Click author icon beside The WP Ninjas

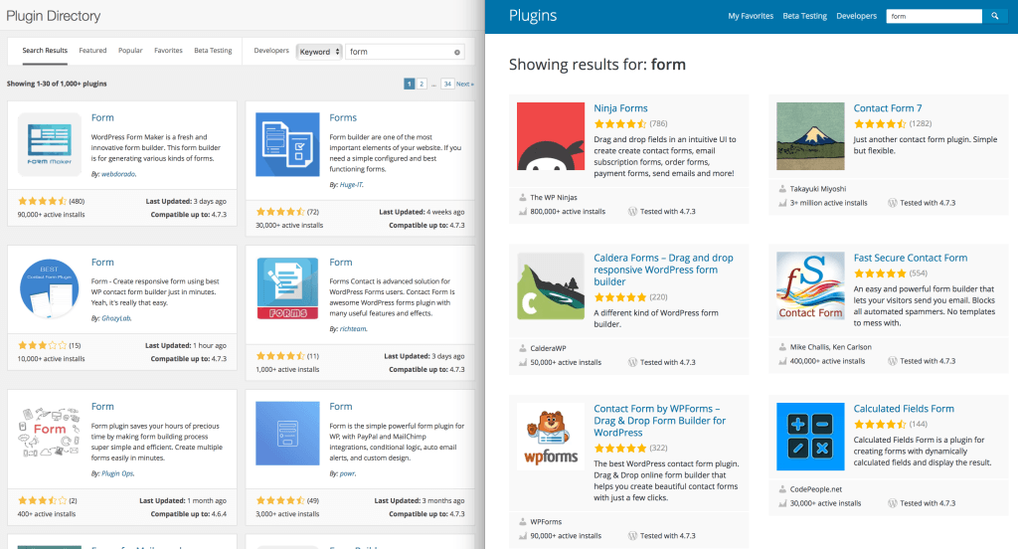point(523,198)
